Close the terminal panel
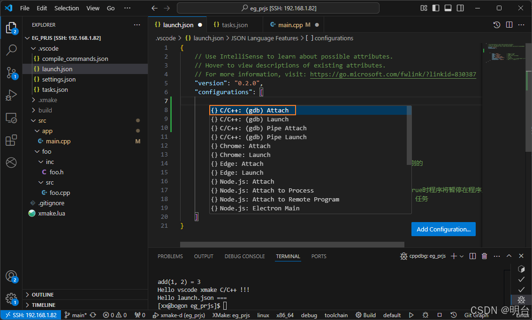The image size is (532, 320). pyautogui.click(x=521, y=256)
